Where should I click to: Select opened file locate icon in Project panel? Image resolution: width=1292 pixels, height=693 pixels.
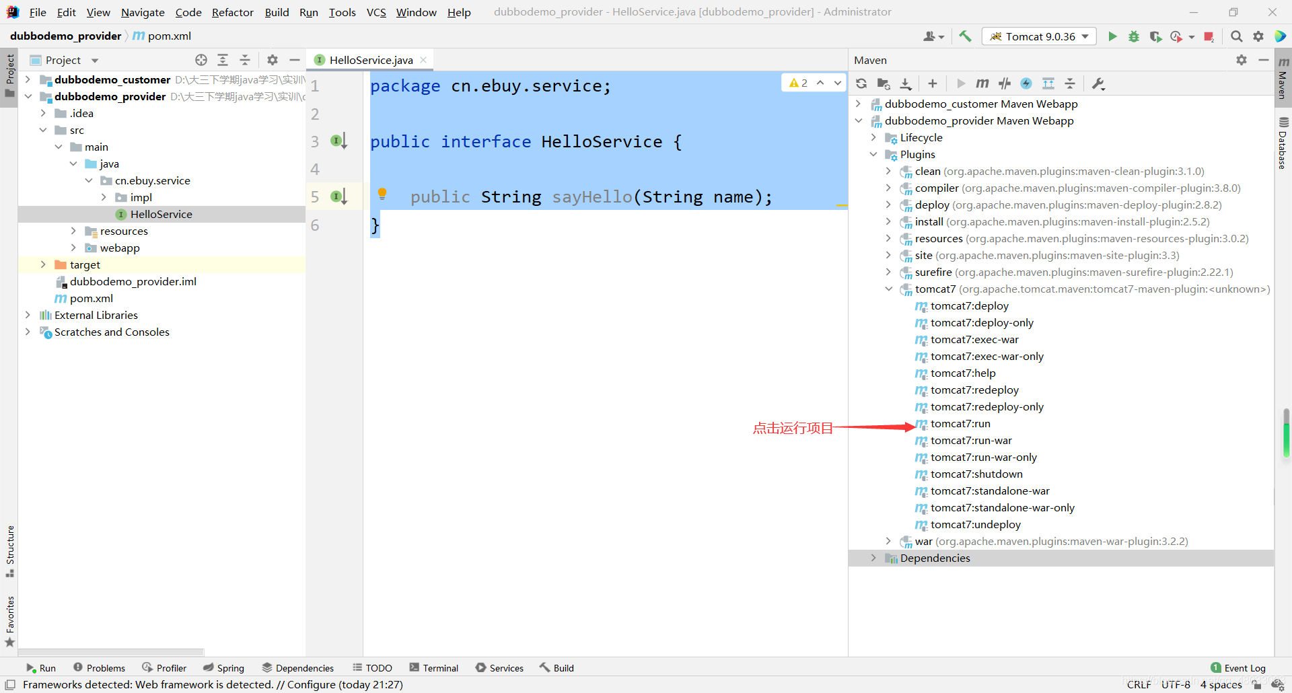click(x=201, y=60)
